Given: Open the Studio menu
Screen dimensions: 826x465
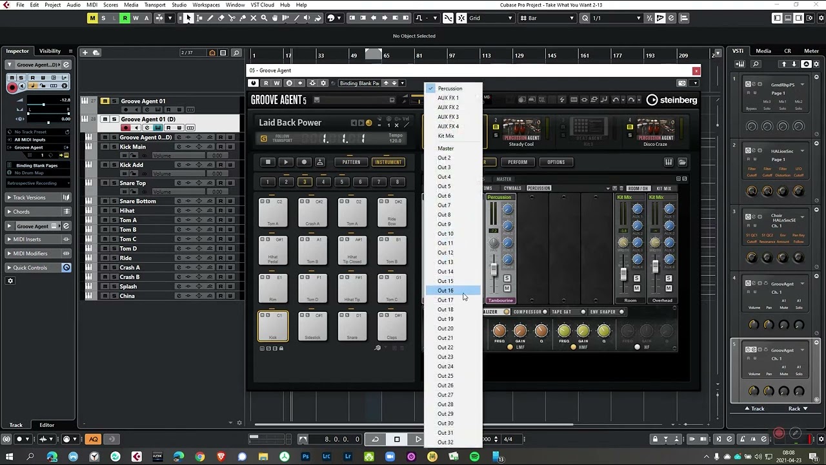Looking at the screenshot, I should 179,5.
